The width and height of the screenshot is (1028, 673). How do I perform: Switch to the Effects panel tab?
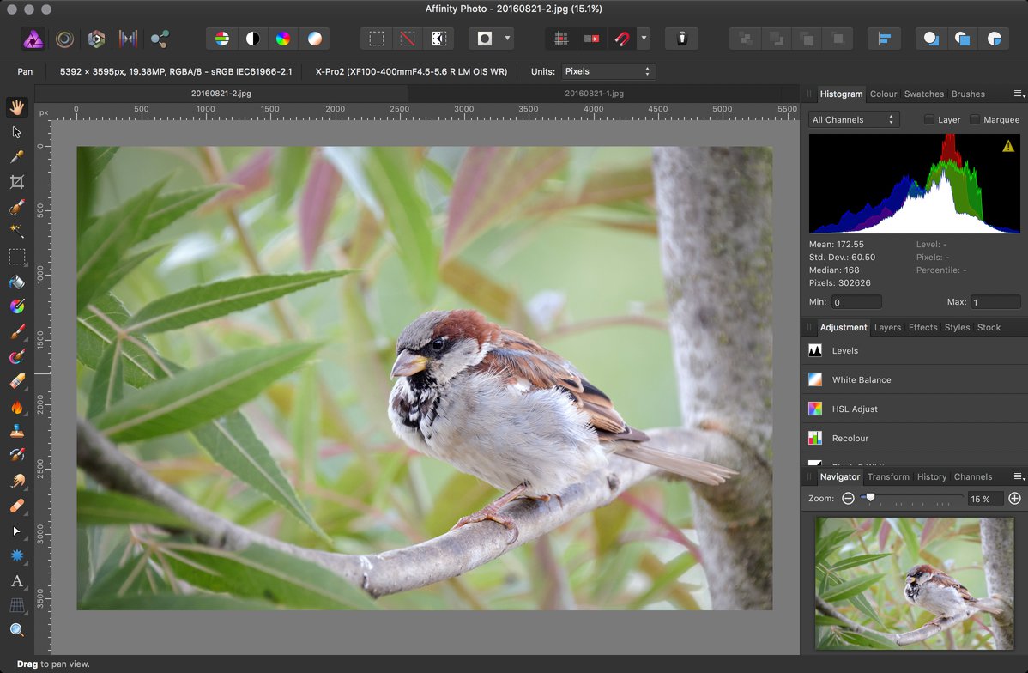tap(922, 327)
